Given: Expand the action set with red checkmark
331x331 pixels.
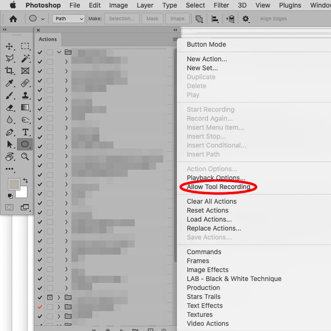Looking at the screenshot, I should pyautogui.click(x=59, y=307).
